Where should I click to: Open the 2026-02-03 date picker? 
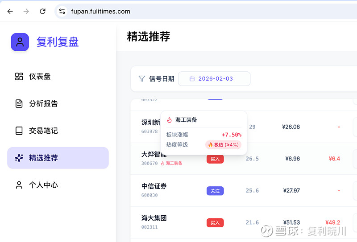coord(214,79)
